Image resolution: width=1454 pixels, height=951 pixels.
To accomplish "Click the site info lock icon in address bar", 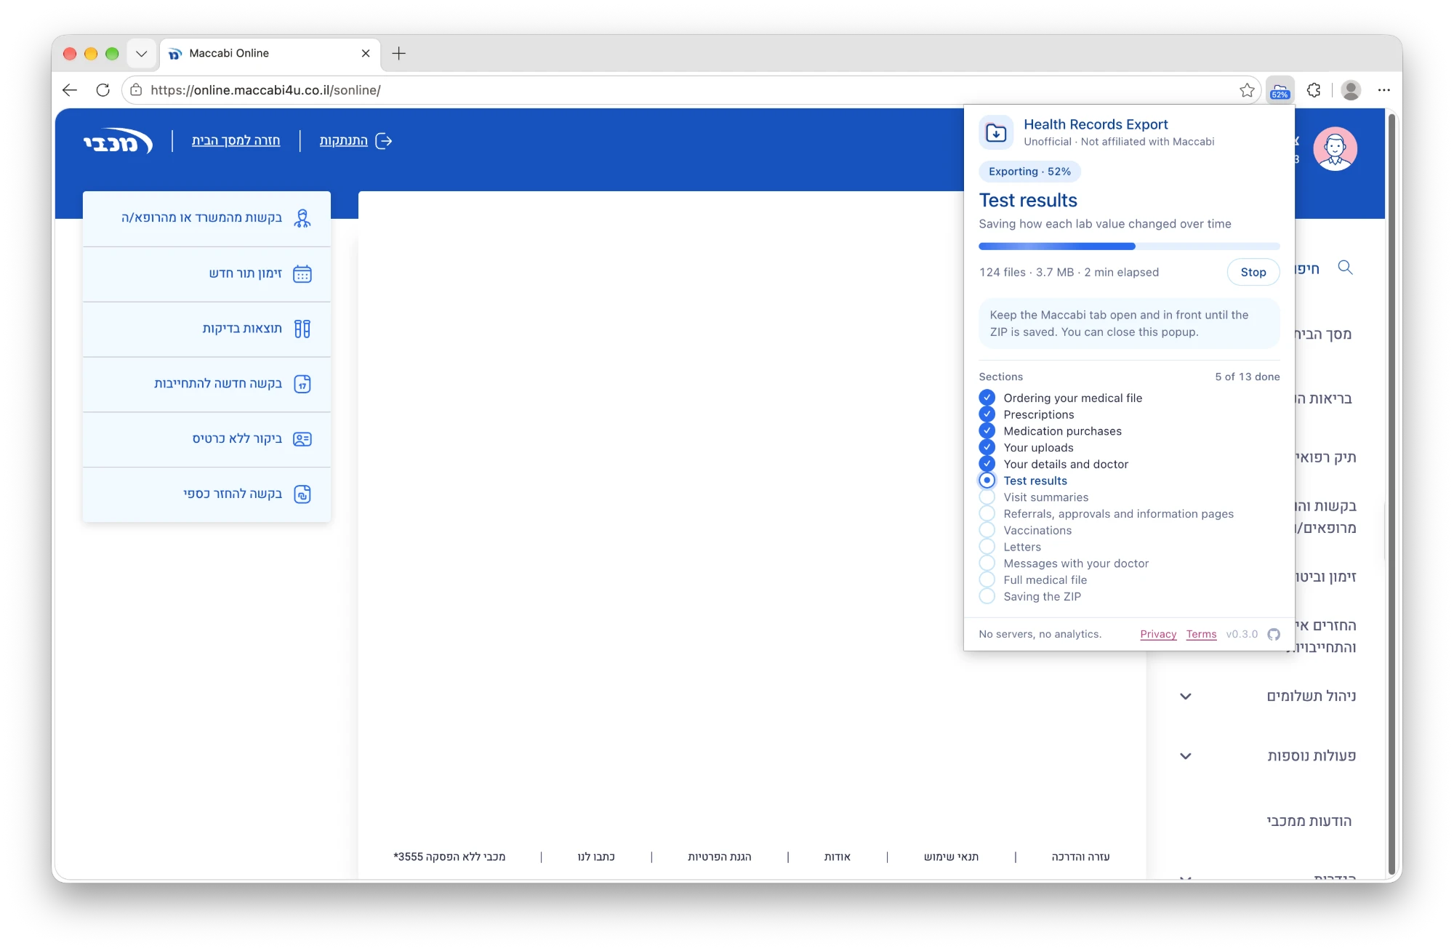I will (x=136, y=90).
